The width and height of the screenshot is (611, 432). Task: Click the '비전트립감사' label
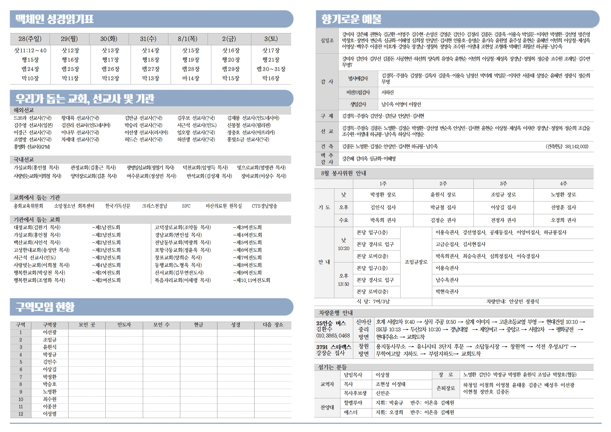click(358, 93)
